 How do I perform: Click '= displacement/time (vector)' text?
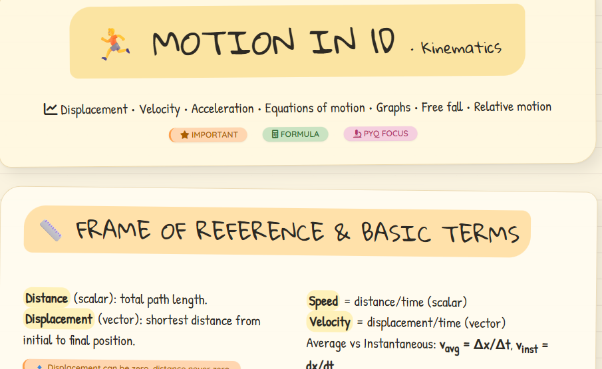coord(431,323)
